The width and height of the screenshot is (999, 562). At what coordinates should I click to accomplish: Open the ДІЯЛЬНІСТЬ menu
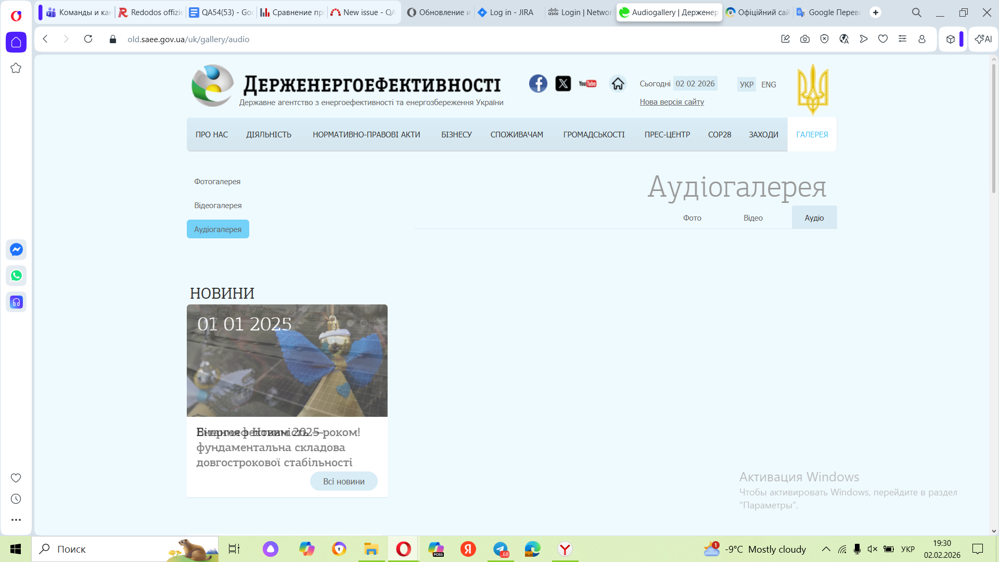(x=268, y=134)
